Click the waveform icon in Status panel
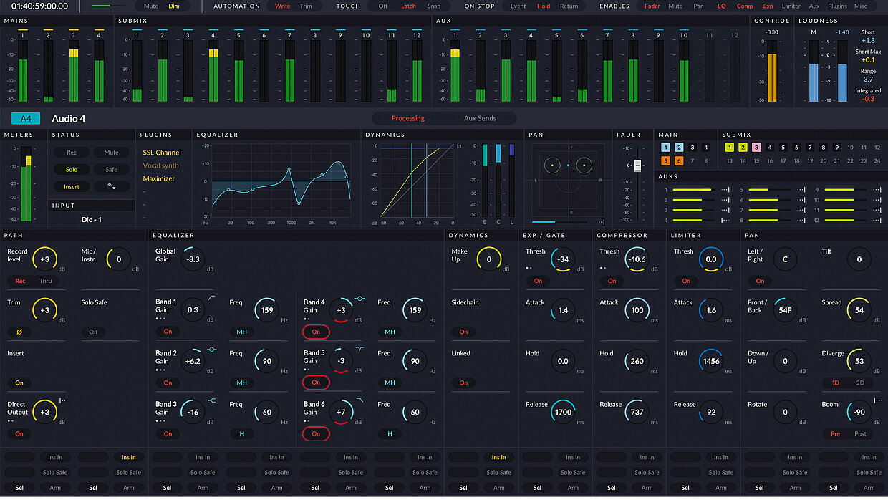 pos(112,186)
